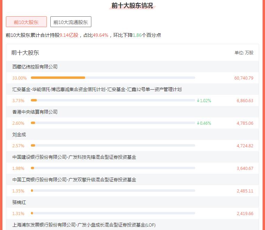Click 中国建设银行 广发科技先锋 fund name
Image resolution: width=265 pixels, height=230 pixels.
coord(74,157)
